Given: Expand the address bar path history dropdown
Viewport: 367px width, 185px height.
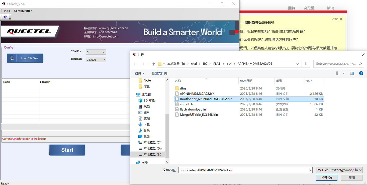Looking at the screenshot, I should (x=298, y=64).
